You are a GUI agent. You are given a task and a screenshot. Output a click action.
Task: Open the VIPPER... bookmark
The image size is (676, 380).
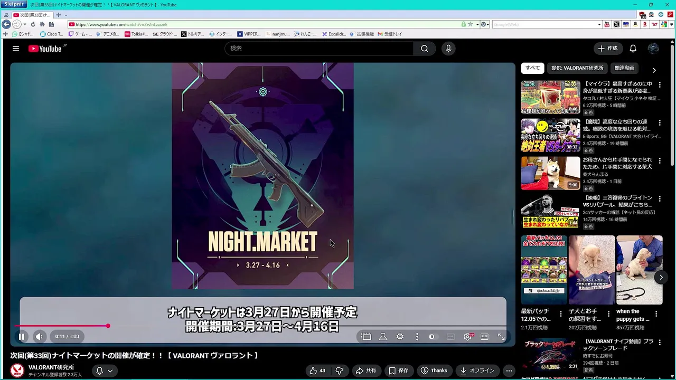pyautogui.click(x=249, y=34)
